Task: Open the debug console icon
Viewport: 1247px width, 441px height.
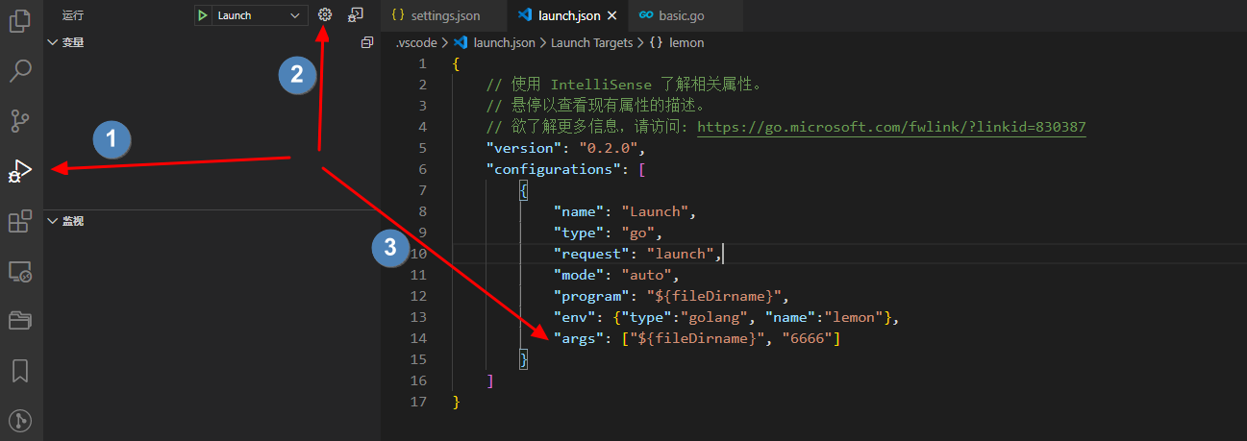Action: click(356, 15)
